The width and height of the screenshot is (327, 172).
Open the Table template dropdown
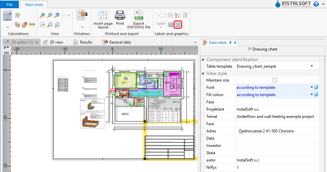[x=311, y=66]
